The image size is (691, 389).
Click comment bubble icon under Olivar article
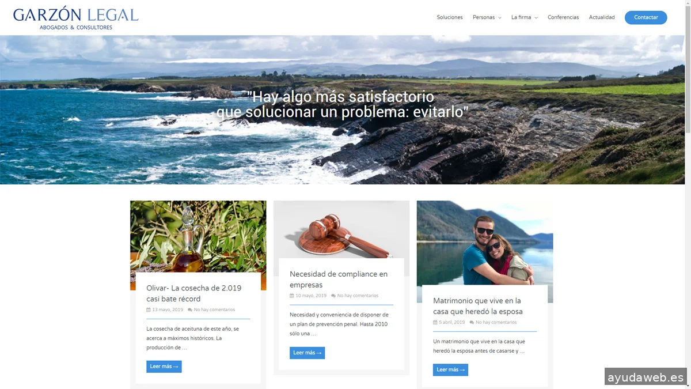point(190,310)
